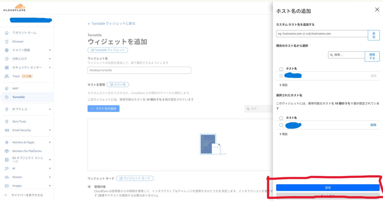The image size is (383, 201).
Task: Click the 分析とログ clock icon
Action: pos(7,59)
